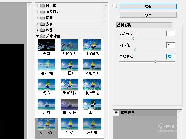186x139 pixels.
Task: Select the 壁画 filter thumbnail
Action: (x=47, y=45)
